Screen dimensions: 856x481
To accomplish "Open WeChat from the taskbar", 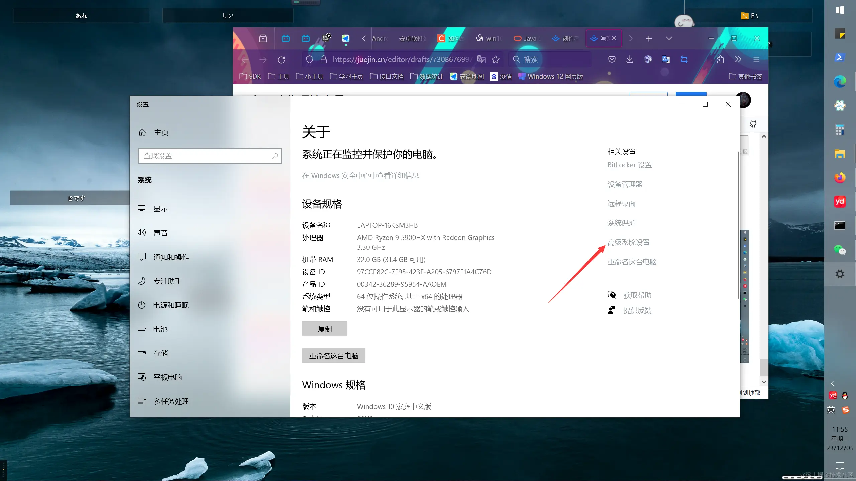I will (x=840, y=250).
